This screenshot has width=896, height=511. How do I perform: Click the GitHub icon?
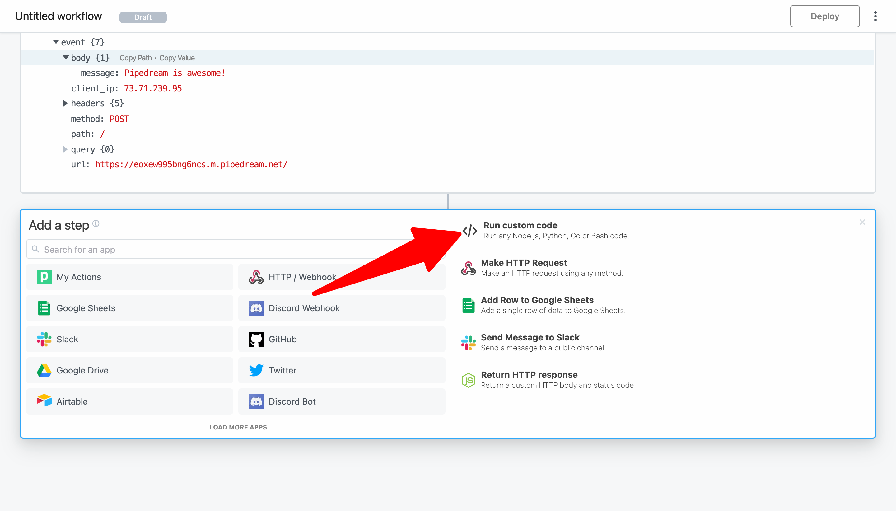pos(255,339)
